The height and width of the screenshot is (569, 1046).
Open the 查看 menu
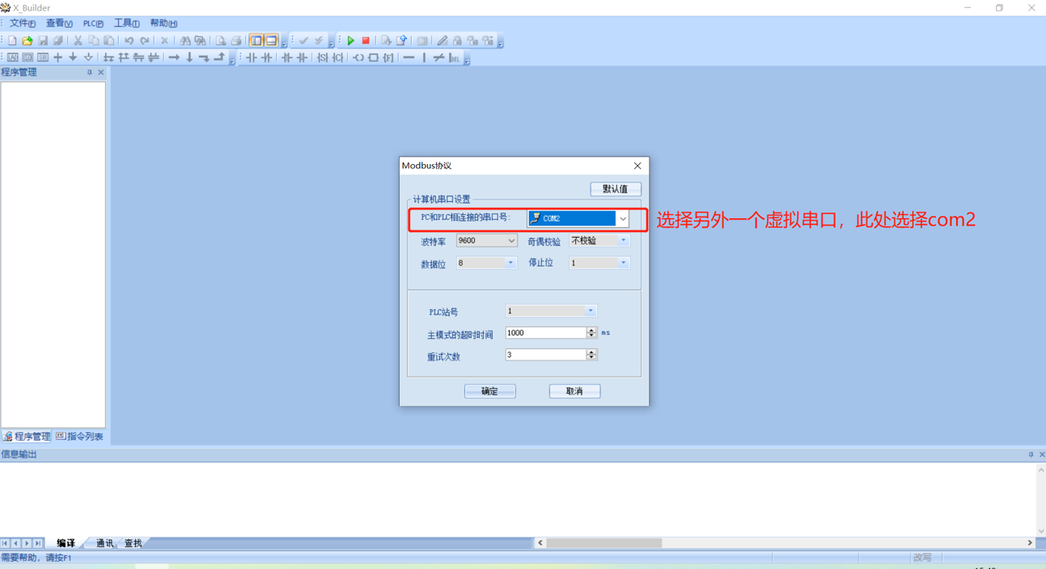click(x=59, y=23)
